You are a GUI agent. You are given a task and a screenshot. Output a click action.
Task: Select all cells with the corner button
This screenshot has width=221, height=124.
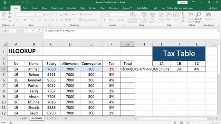(5, 44)
